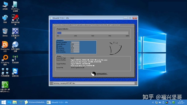The image size is (187, 105).
Task: Click the colorful display tray icon
Action: 167,102
